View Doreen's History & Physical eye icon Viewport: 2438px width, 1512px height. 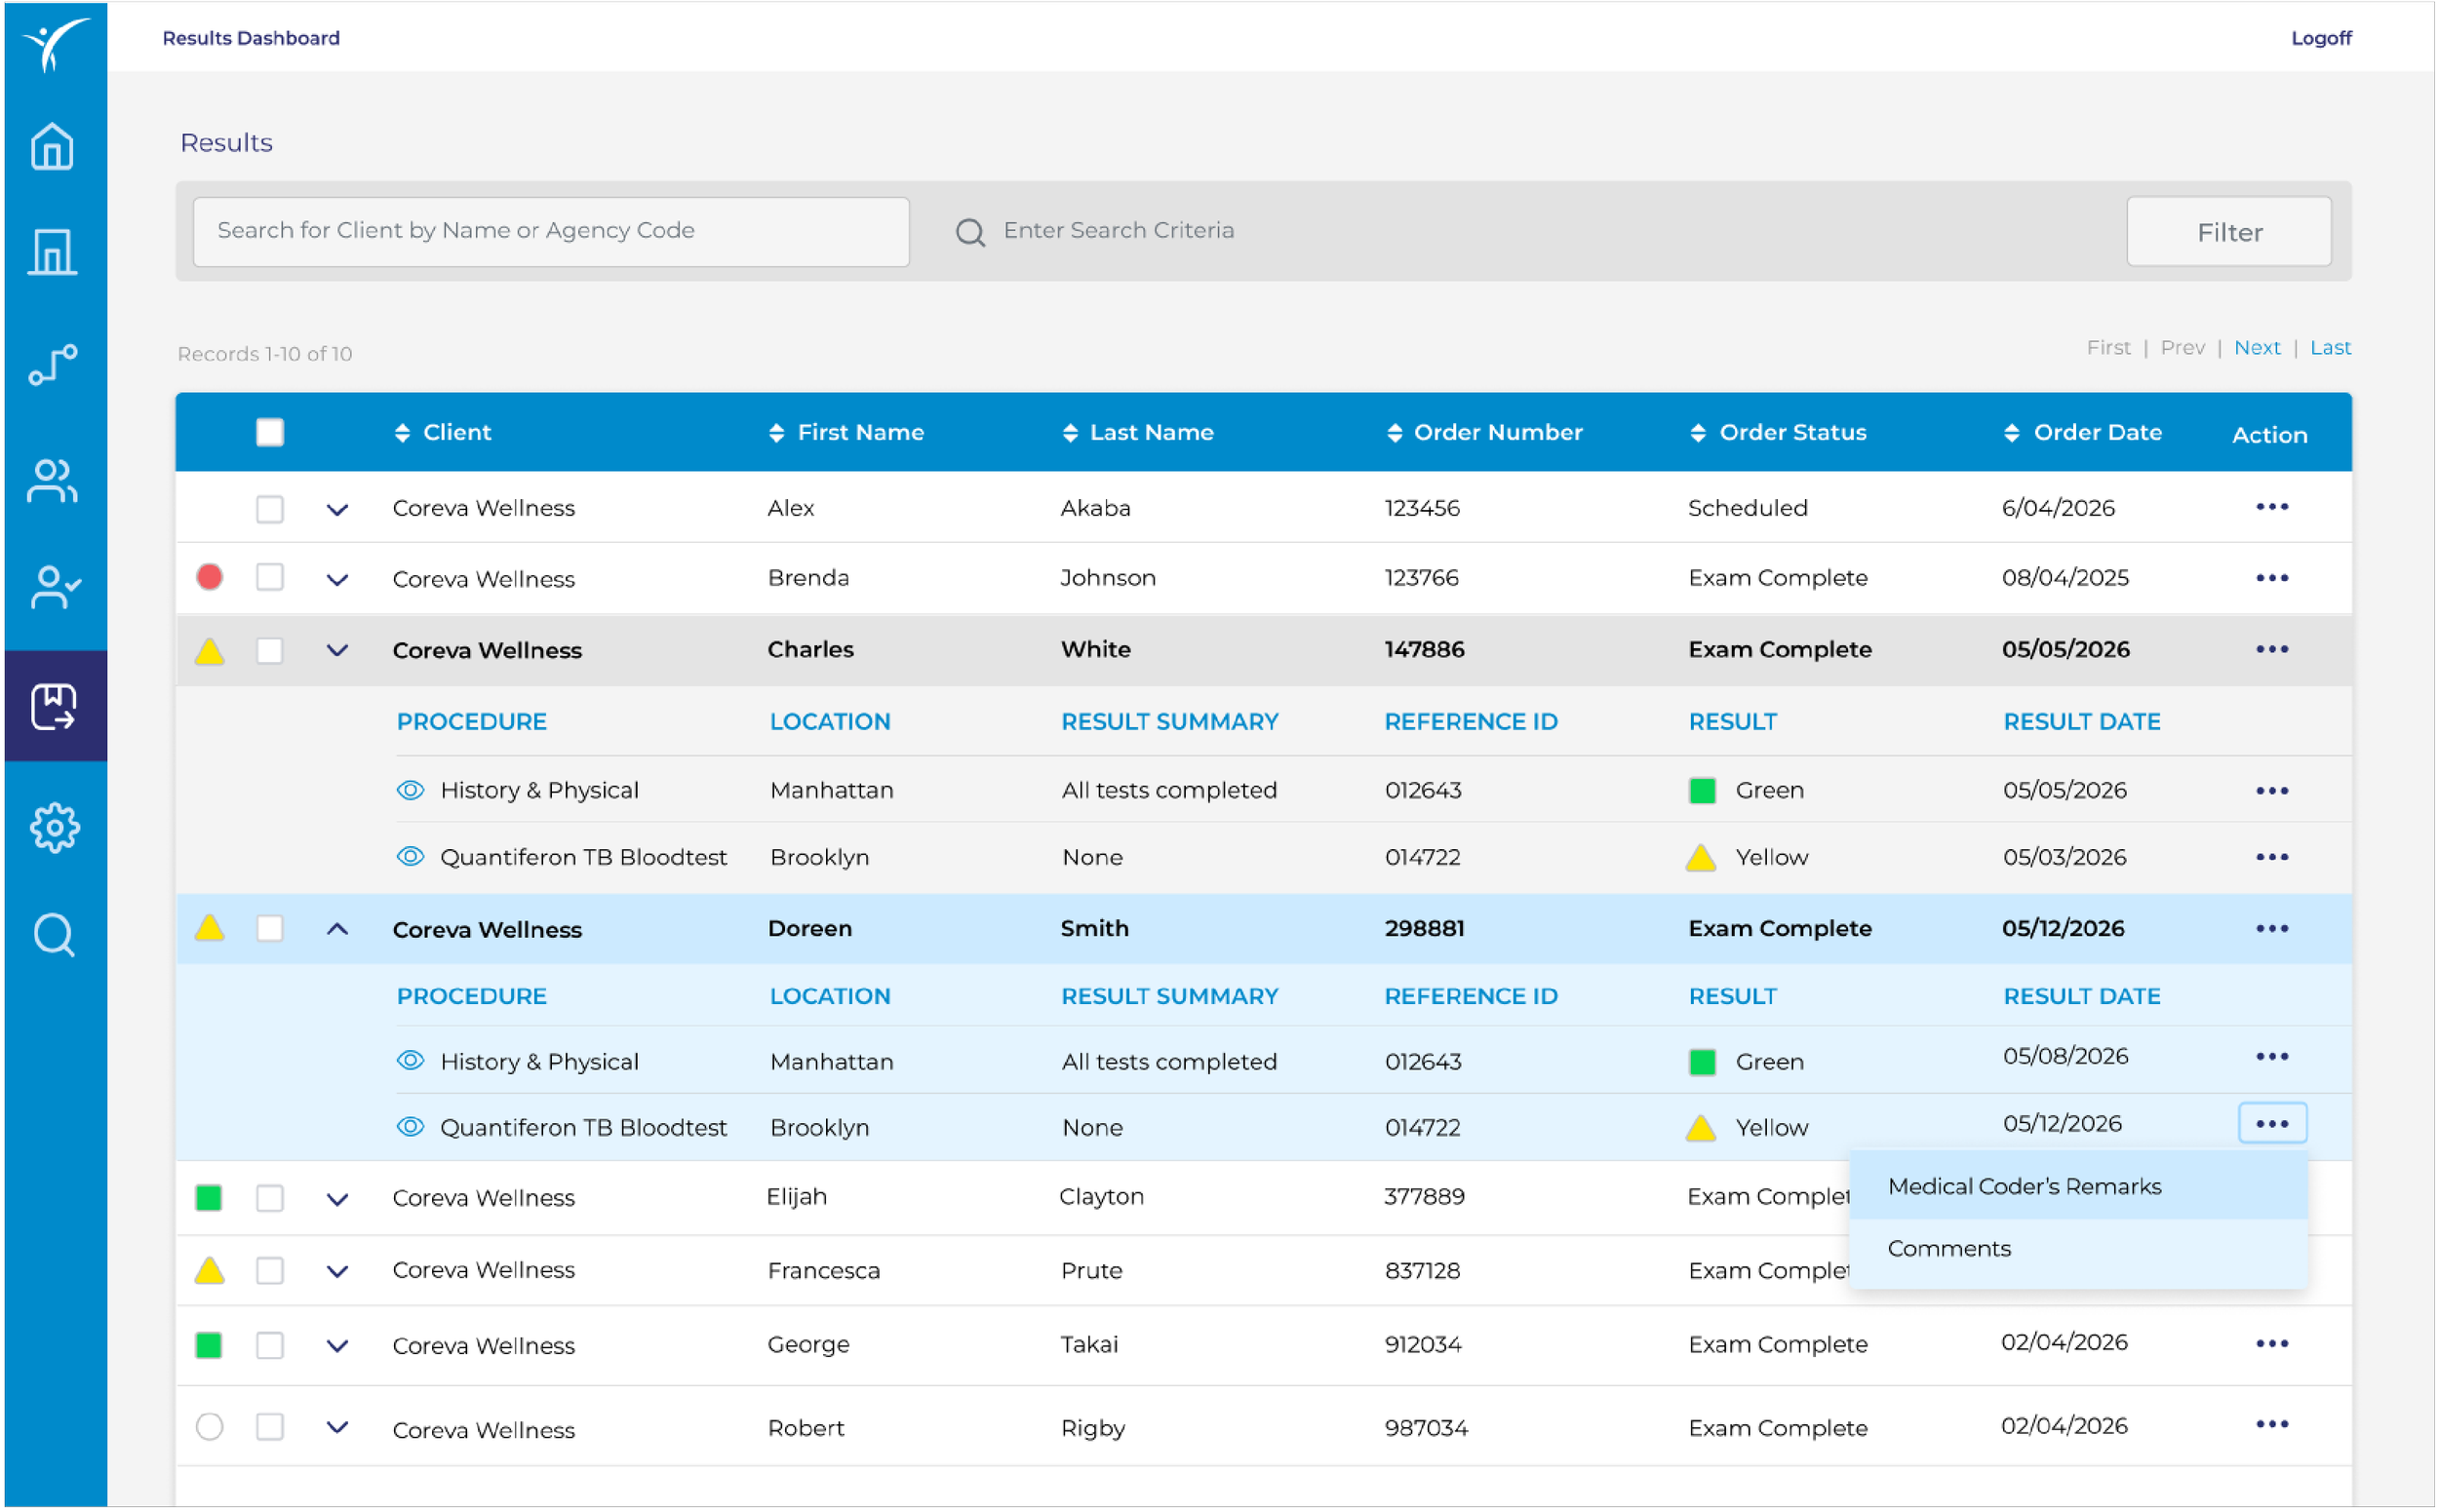(x=411, y=1060)
